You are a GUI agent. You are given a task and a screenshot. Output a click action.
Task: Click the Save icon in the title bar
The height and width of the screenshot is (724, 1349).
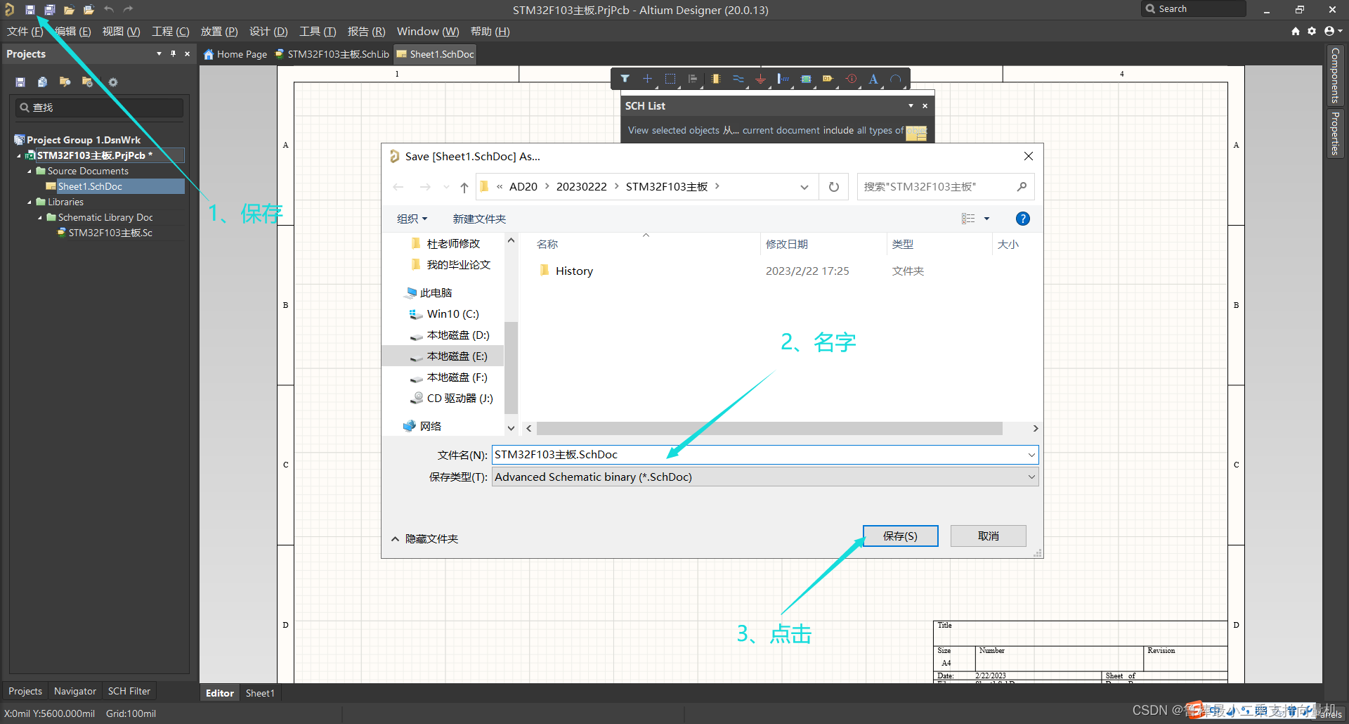coord(30,10)
